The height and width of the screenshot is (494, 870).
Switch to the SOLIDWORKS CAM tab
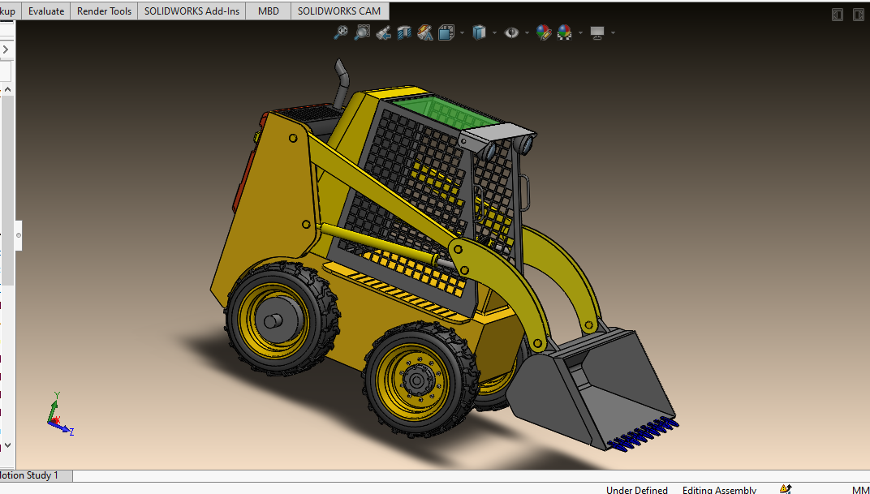tap(339, 11)
